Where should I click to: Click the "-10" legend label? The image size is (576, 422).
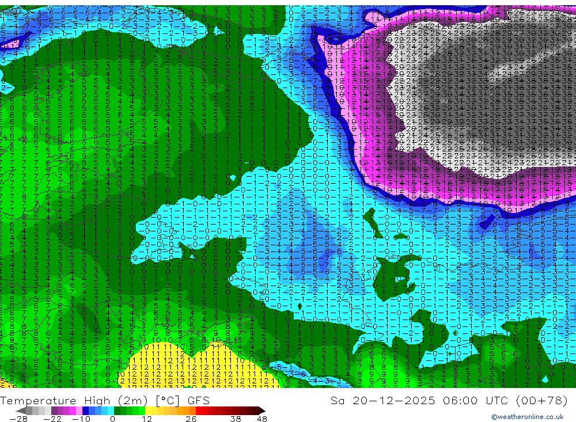(81, 419)
